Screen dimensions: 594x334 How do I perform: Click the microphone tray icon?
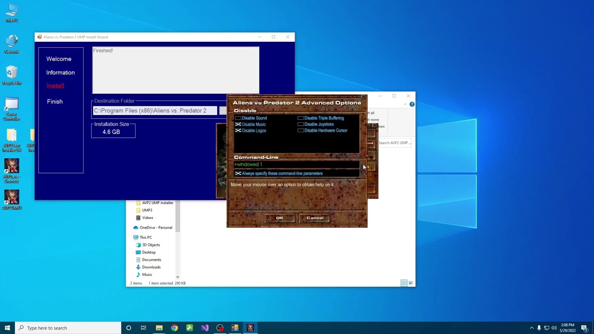pos(539,328)
